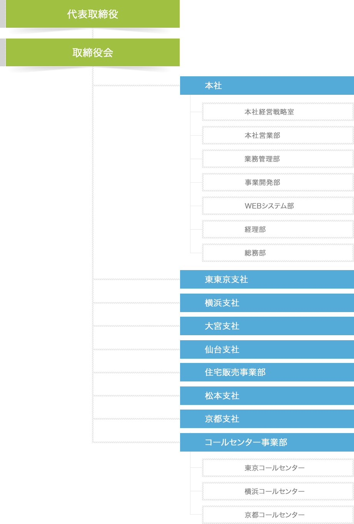This screenshot has width=354, height=524.
Task: Choose the 業務管理部 box
Action: point(278,159)
